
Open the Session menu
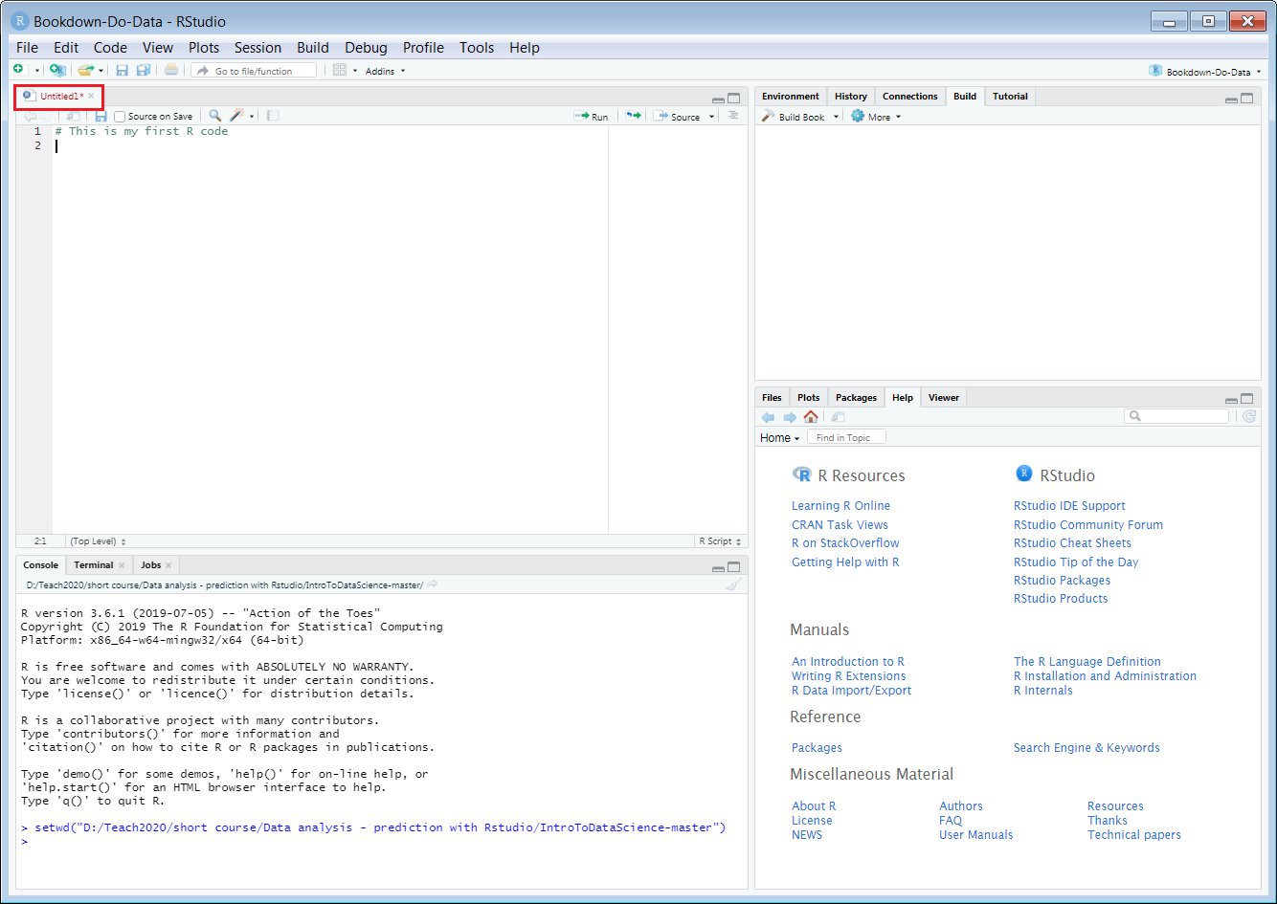pyautogui.click(x=258, y=47)
